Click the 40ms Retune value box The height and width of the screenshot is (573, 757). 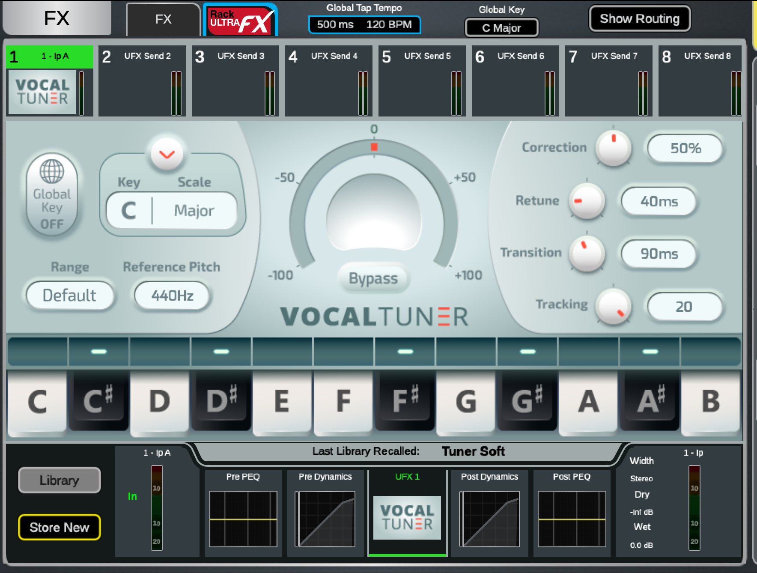[x=659, y=201]
